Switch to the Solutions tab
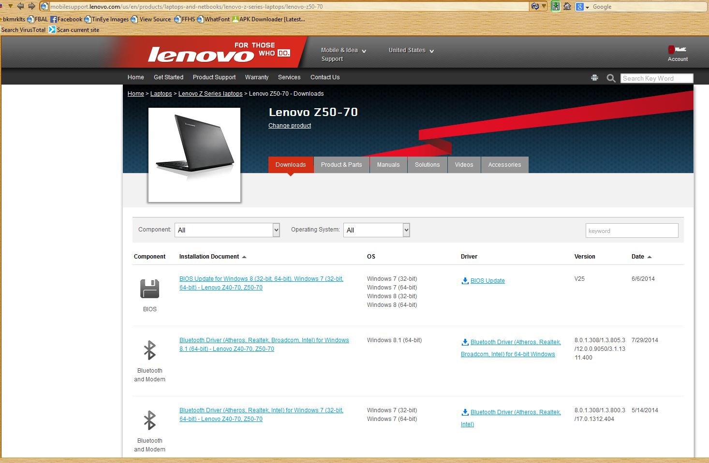 coord(428,165)
